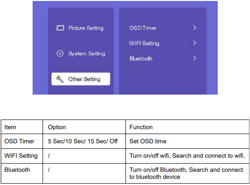Viewport: 250px width, 185px height.
Task: Open the Picture Setting menu label
Action: [86, 28]
